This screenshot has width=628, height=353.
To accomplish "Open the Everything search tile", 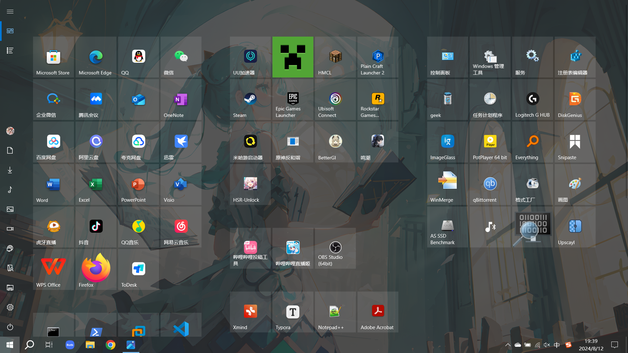I will [x=532, y=142].
